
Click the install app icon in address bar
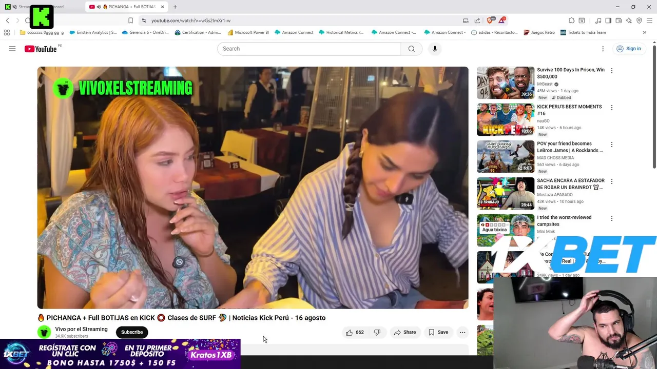pos(466,20)
